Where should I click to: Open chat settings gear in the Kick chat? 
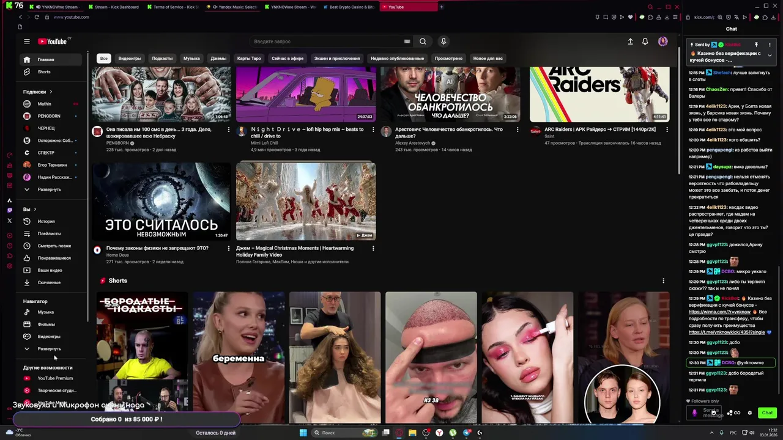point(750,413)
